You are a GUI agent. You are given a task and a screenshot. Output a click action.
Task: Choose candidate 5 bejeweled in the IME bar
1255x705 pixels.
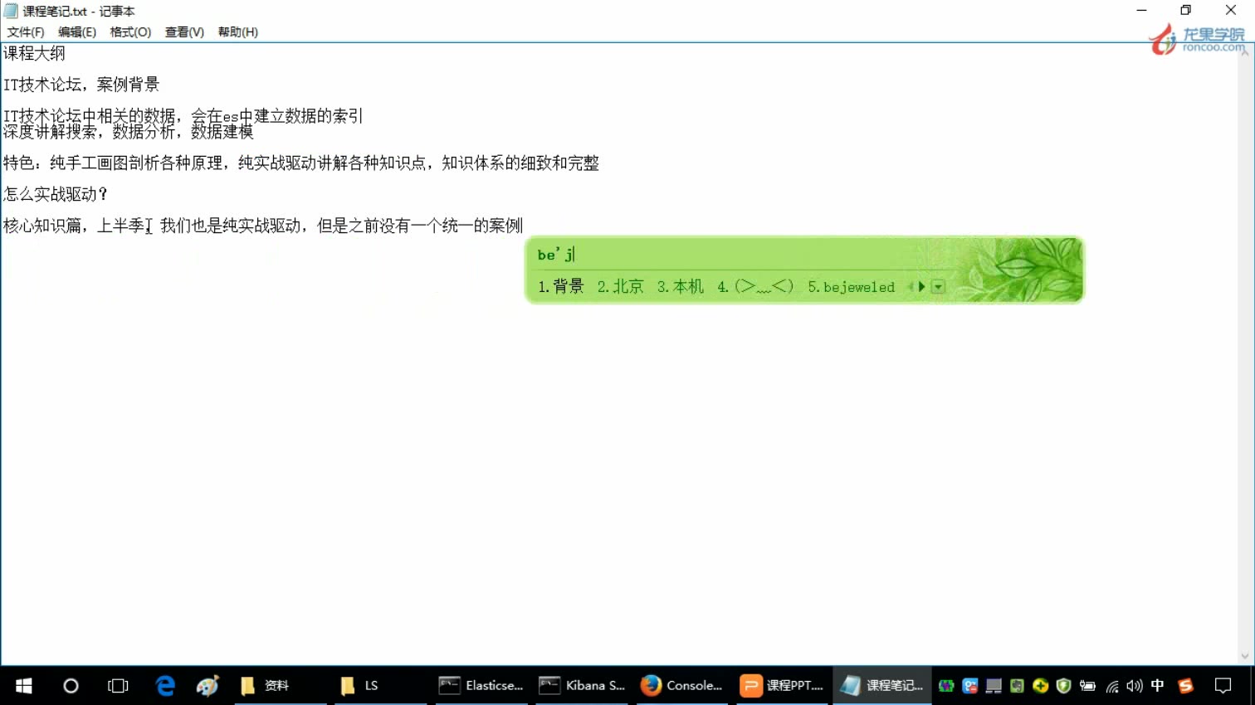852,287
